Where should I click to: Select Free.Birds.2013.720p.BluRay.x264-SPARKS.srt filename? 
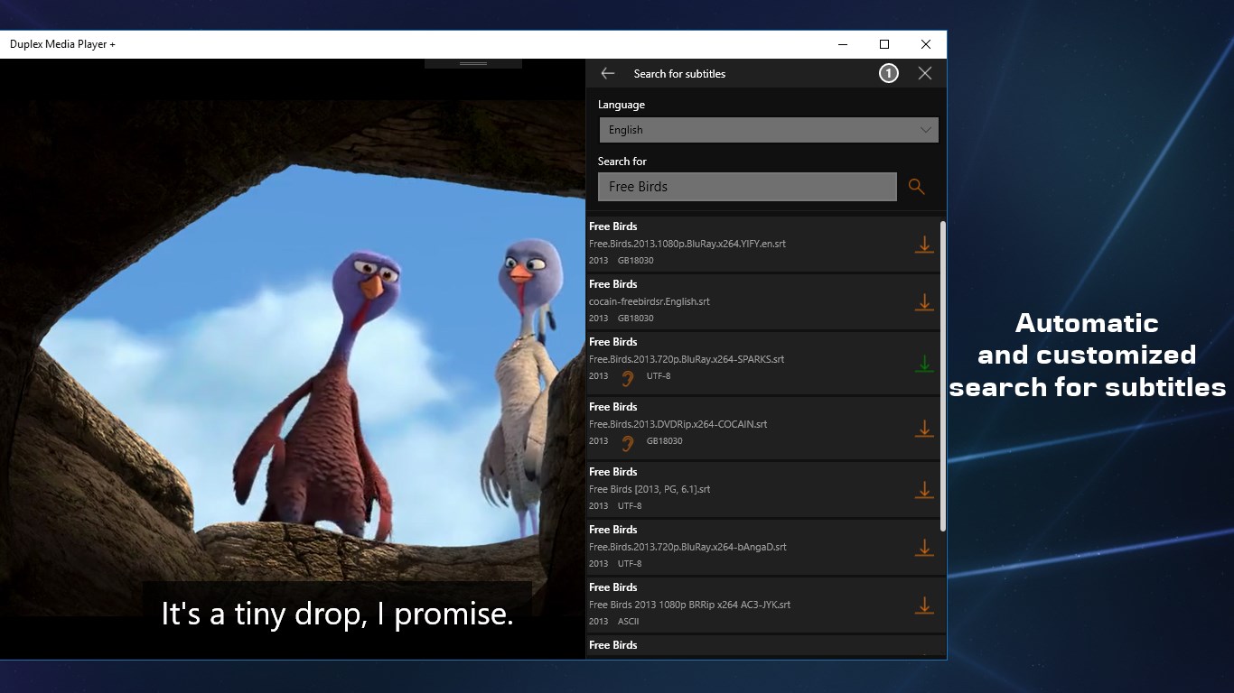coord(687,359)
